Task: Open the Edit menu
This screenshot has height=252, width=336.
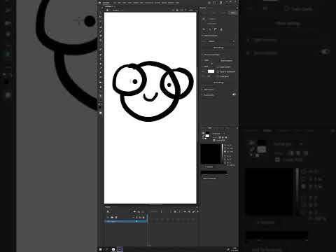Action: tap(119, 3)
